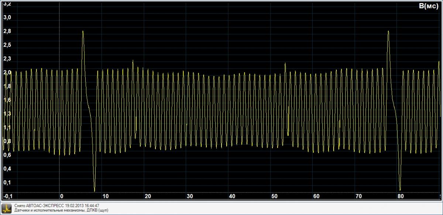Click the oscilloscope waveform icon in status bar

(7, 208)
